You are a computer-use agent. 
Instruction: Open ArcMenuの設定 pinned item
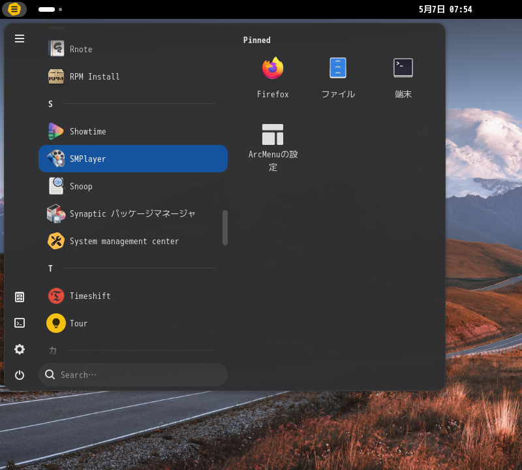tap(273, 147)
